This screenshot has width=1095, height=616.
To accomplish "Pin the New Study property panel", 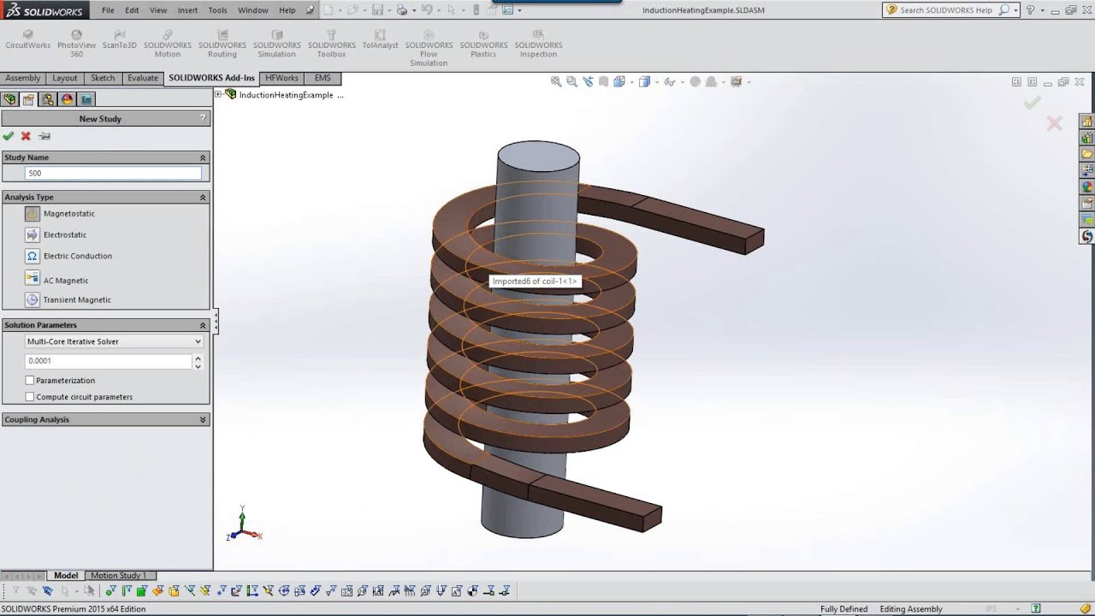I will tap(44, 136).
